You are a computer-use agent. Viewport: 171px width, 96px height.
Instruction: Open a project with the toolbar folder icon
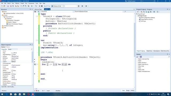(4, 6)
